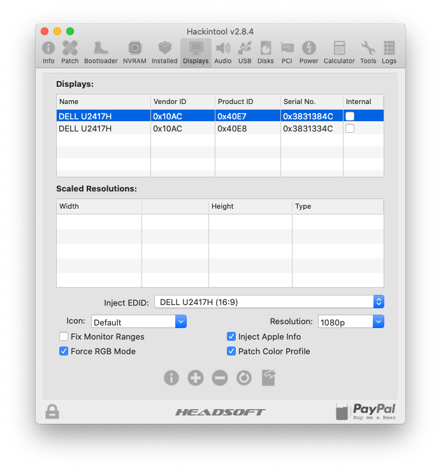Open the Patch toolbar tab

pyautogui.click(x=70, y=52)
